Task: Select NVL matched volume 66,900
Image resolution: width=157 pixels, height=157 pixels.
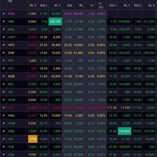Action: 78,84
